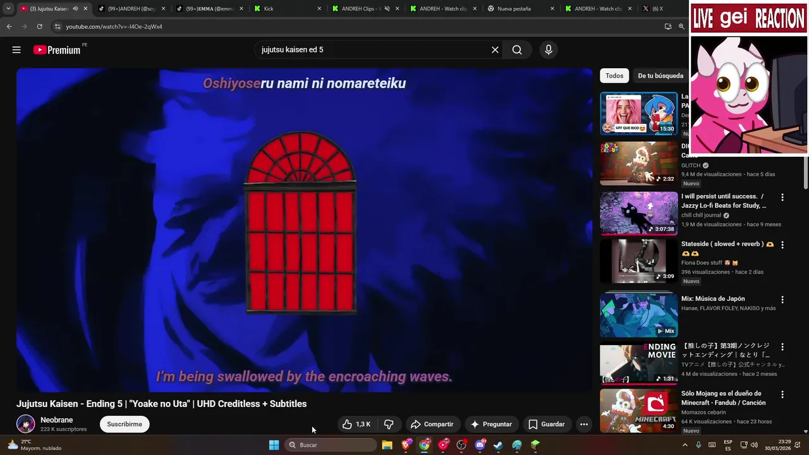Open Sólo Mojang es el dueño video title

(x=724, y=398)
